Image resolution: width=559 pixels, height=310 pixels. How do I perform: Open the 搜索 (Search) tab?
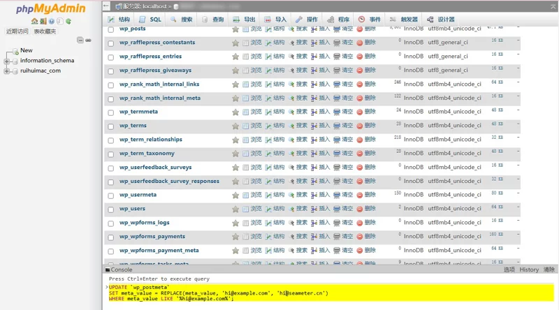coord(182,20)
